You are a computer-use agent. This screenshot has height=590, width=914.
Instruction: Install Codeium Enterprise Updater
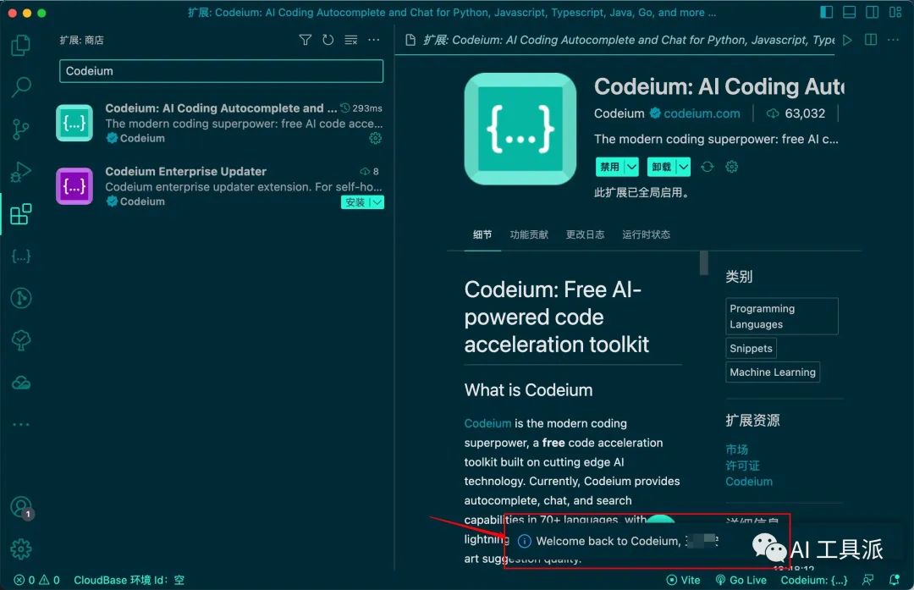click(355, 202)
